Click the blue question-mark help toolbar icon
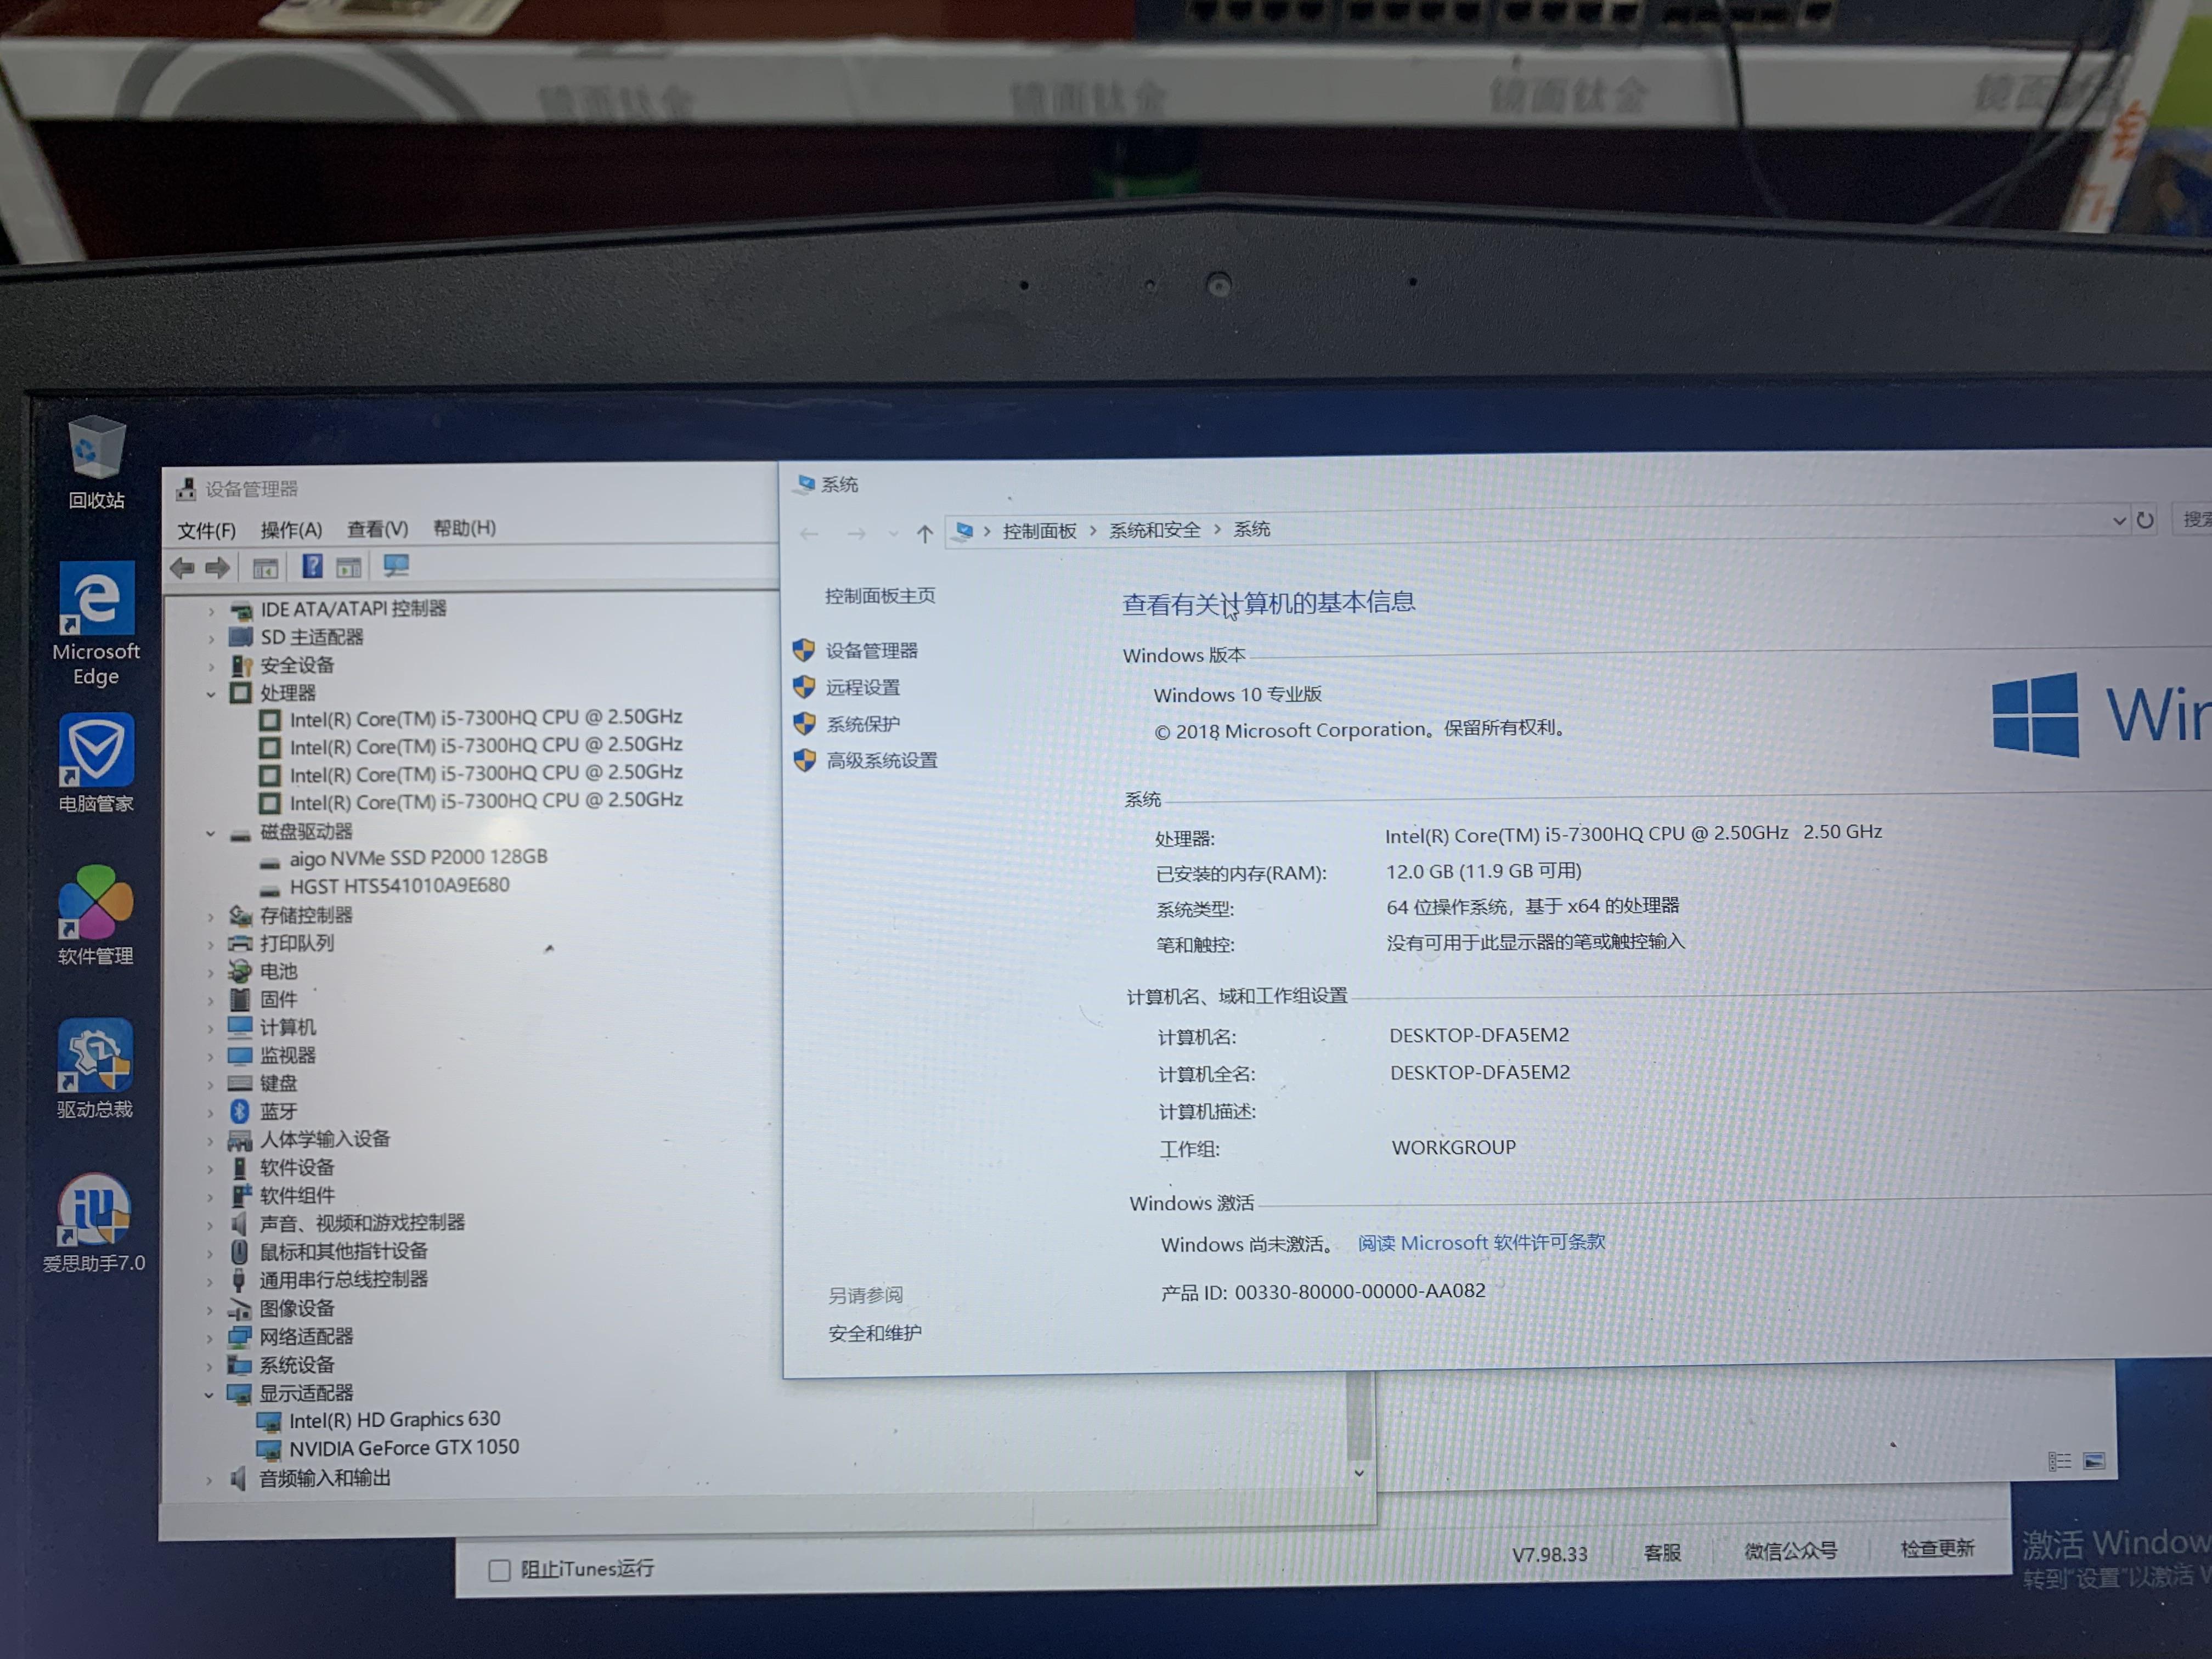Image resolution: width=2212 pixels, height=1659 pixels. [x=312, y=566]
